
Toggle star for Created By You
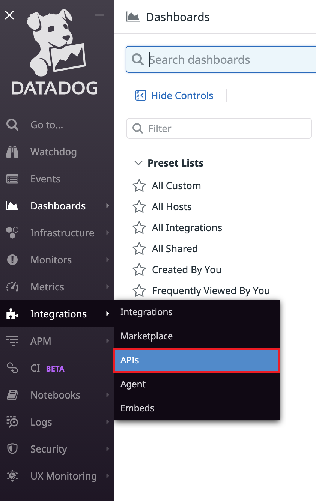pos(139,270)
